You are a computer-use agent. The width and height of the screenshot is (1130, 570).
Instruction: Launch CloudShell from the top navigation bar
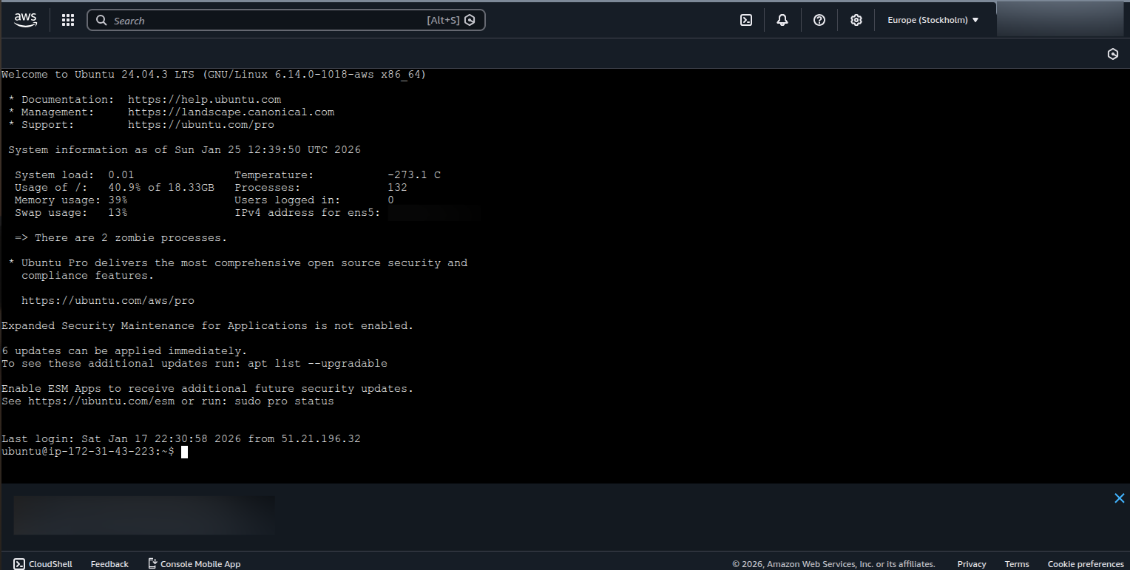745,20
